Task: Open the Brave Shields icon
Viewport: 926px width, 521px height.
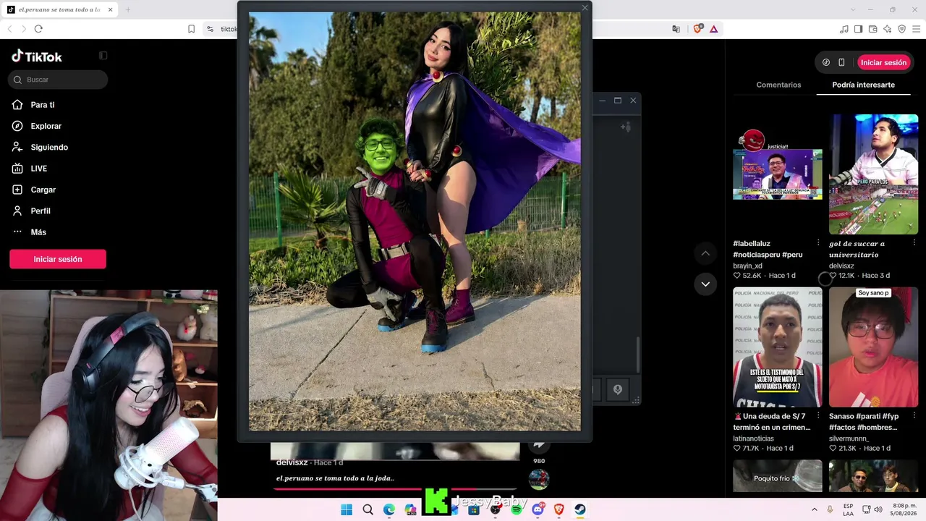Action: (698, 29)
